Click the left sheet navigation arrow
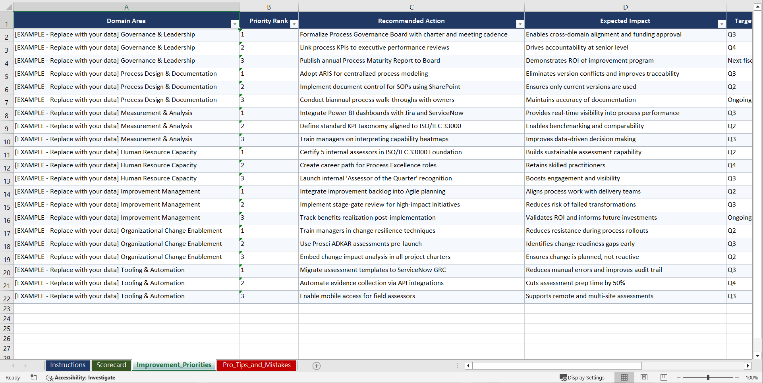763x383 pixels. [x=14, y=366]
